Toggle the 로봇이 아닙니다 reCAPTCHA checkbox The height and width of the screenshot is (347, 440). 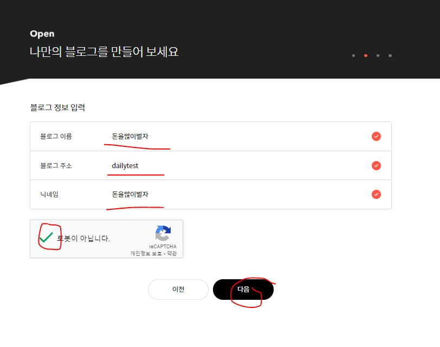[46, 237]
